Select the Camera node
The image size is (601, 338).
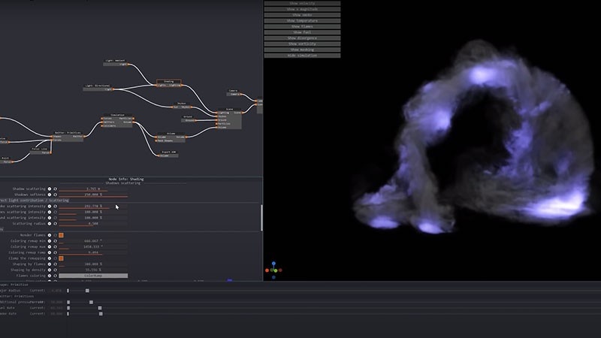coord(234,92)
